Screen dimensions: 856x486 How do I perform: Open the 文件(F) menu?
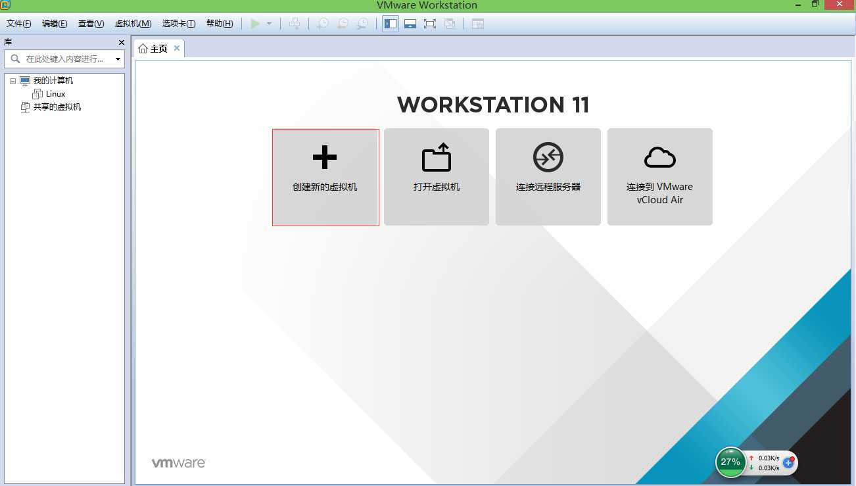[19, 24]
